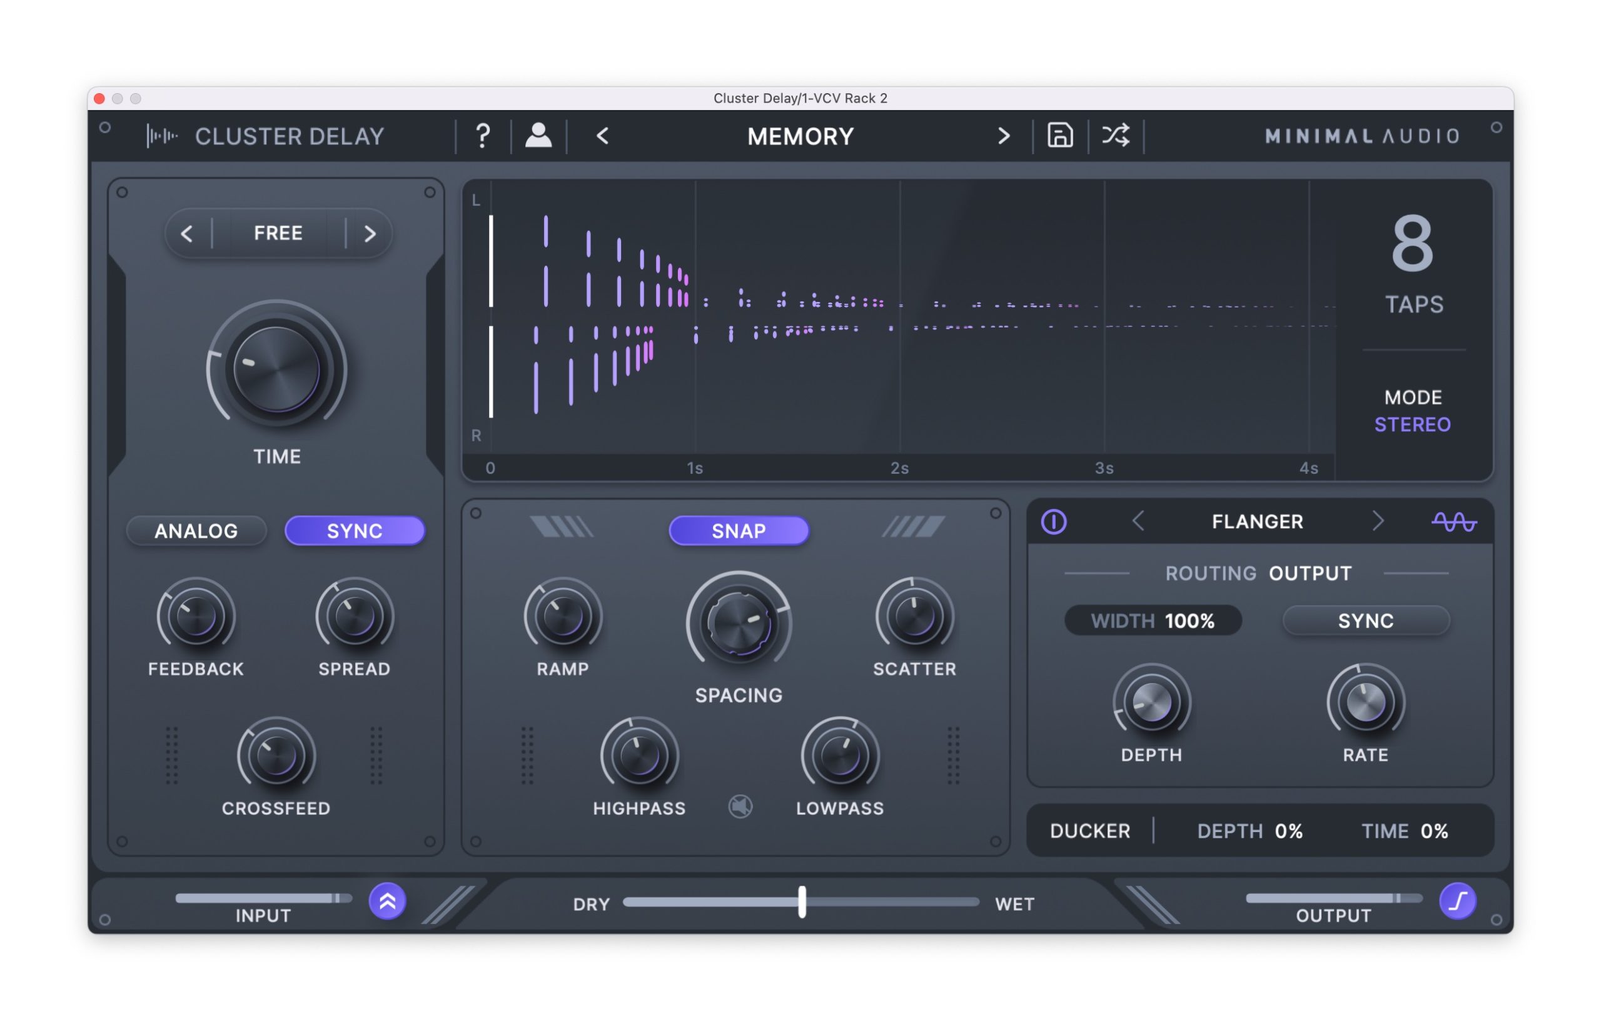Click the WIDTH 100% value field
1601x1022 pixels.
pyautogui.click(x=1152, y=621)
